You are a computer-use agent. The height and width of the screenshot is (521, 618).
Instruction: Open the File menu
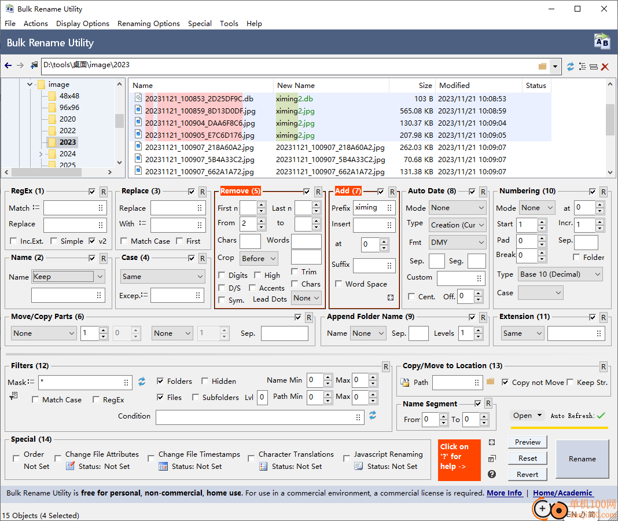click(x=10, y=23)
